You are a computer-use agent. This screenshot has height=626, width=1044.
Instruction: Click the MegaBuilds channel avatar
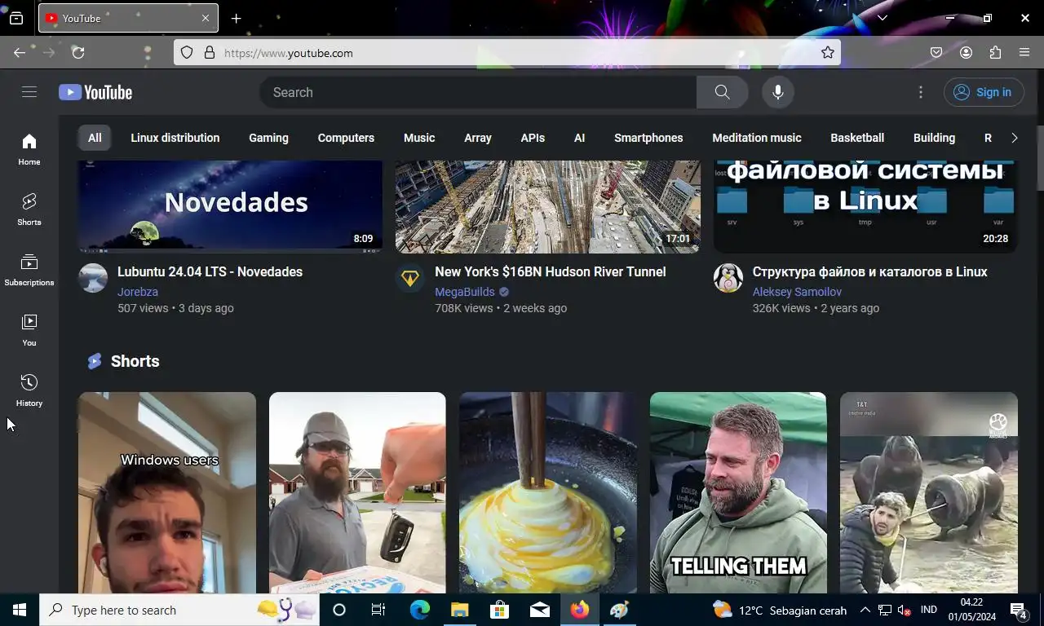click(410, 278)
